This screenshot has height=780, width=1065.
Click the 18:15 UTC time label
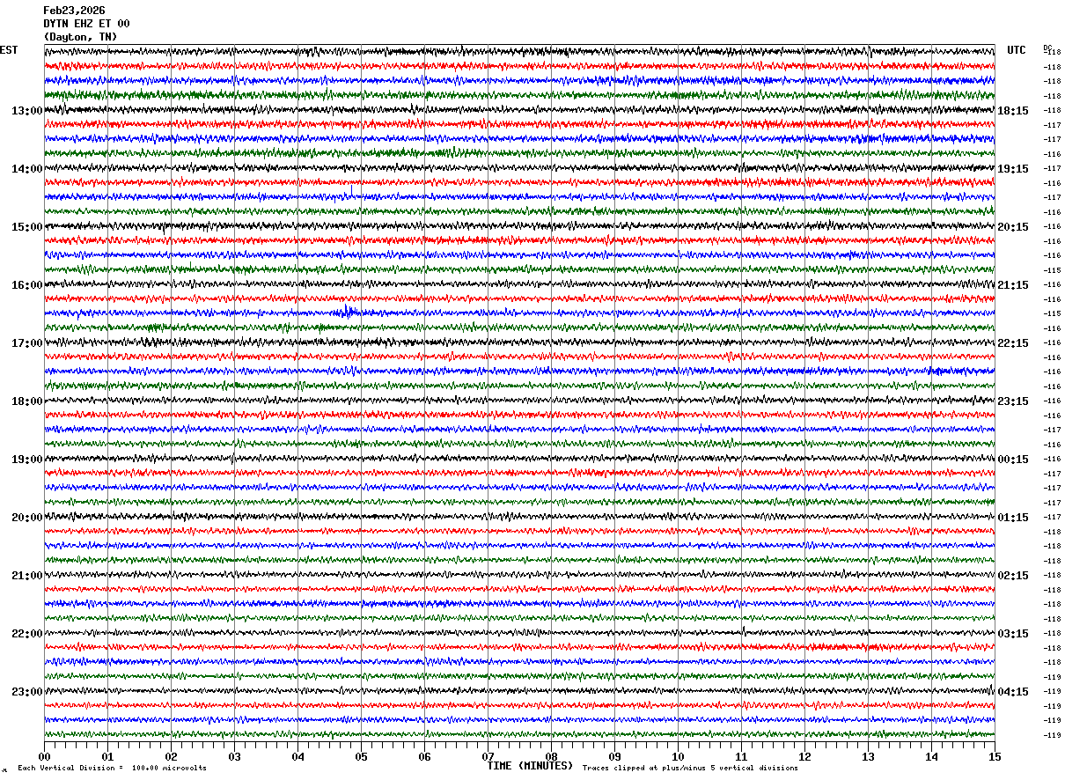(x=1014, y=111)
